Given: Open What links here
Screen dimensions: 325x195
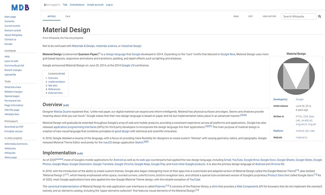Looking at the screenshot, I should pyautogui.click(x=13, y=87).
